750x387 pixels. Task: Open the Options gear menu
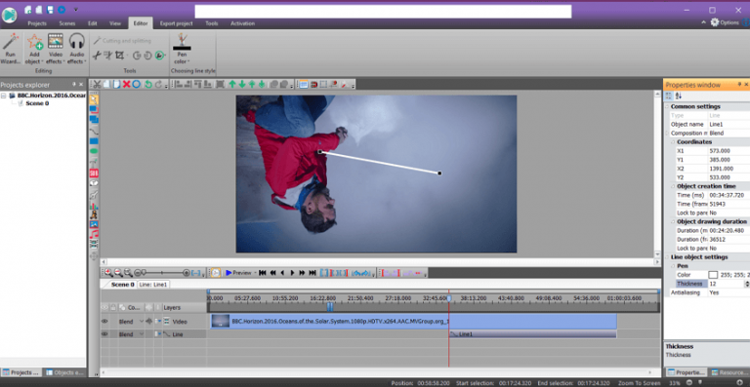tap(726, 22)
